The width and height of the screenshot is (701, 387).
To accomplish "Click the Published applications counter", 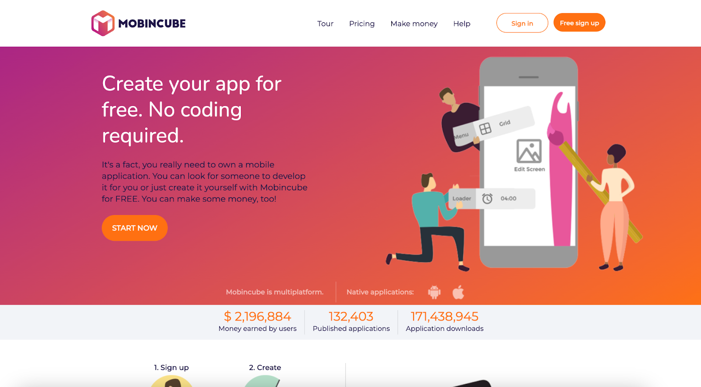I will click(351, 322).
